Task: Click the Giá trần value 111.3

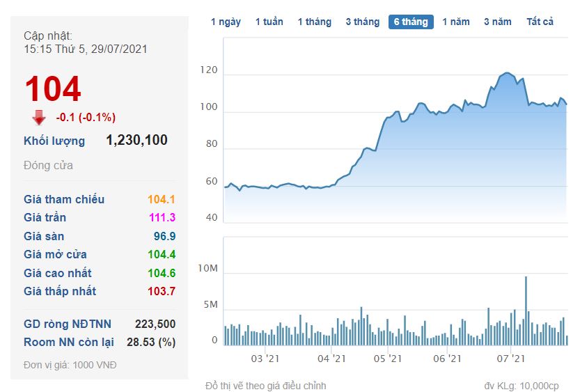Action: [x=161, y=218]
